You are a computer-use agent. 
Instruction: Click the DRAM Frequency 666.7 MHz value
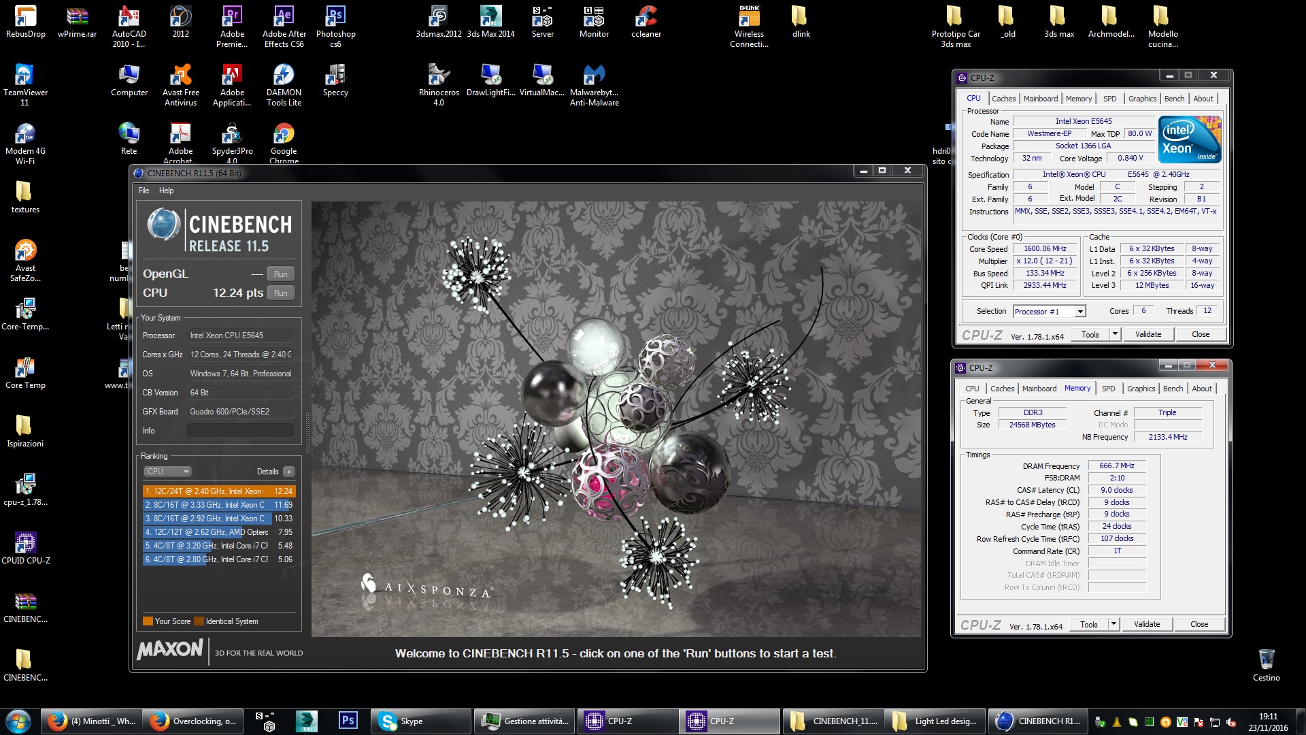click(x=1116, y=466)
